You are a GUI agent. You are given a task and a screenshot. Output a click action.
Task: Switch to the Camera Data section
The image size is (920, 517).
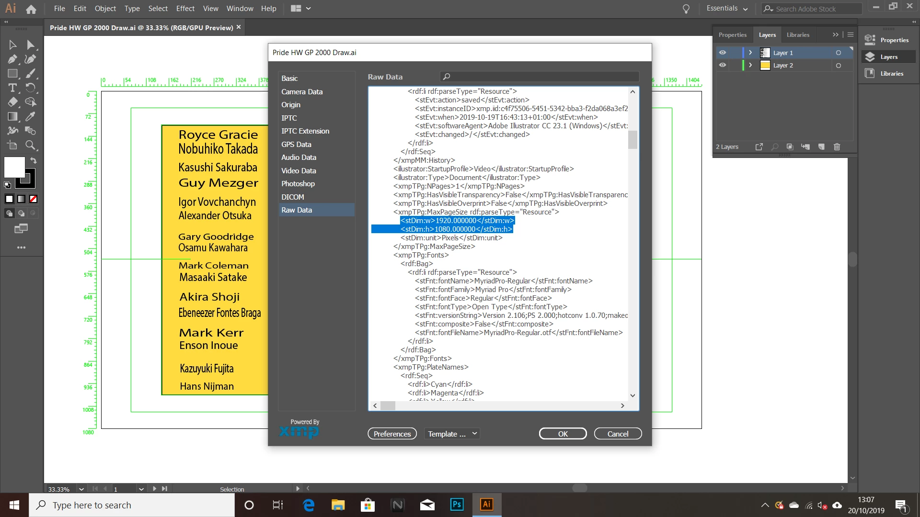click(x=302, y=92)
